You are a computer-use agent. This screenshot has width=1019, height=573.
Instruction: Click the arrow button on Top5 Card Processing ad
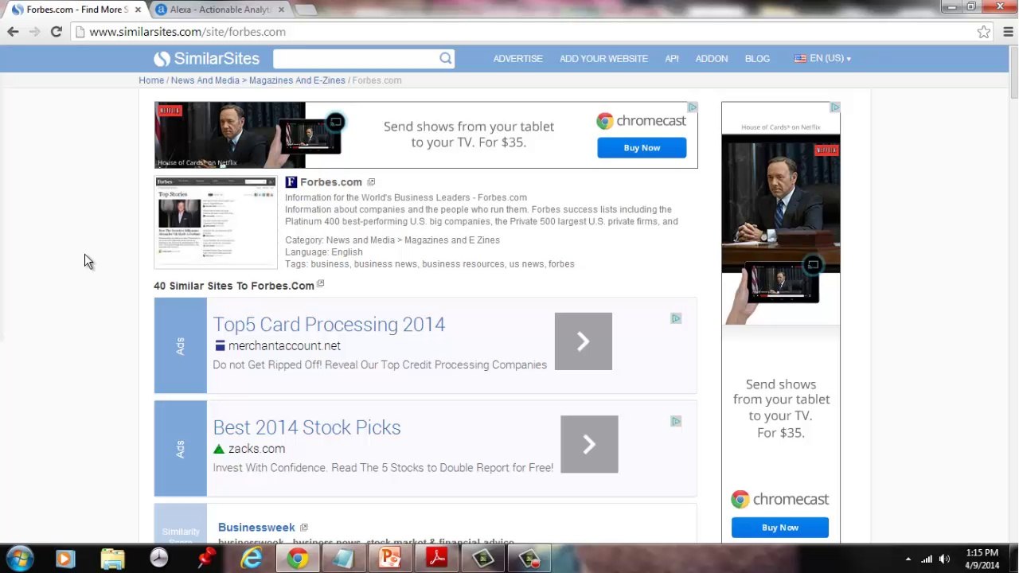click(584, 341)
